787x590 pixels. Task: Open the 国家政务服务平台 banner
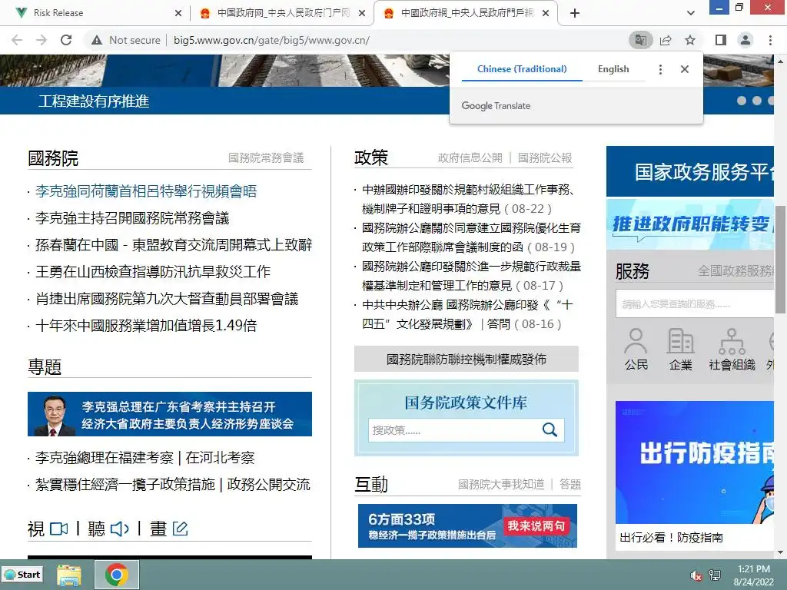[x=690, y=171]
